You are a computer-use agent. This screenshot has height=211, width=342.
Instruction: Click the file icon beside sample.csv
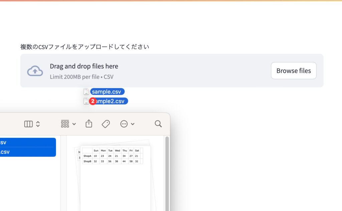(x=86, y=92)
